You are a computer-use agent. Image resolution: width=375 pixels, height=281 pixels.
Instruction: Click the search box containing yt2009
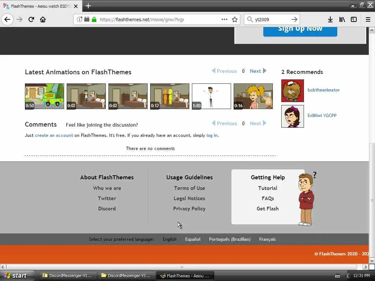tap(271, 19)
